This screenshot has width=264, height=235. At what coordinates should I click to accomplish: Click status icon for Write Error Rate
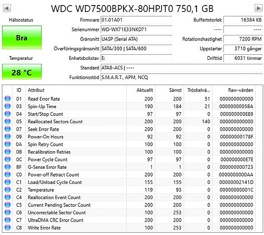(8, 228)
